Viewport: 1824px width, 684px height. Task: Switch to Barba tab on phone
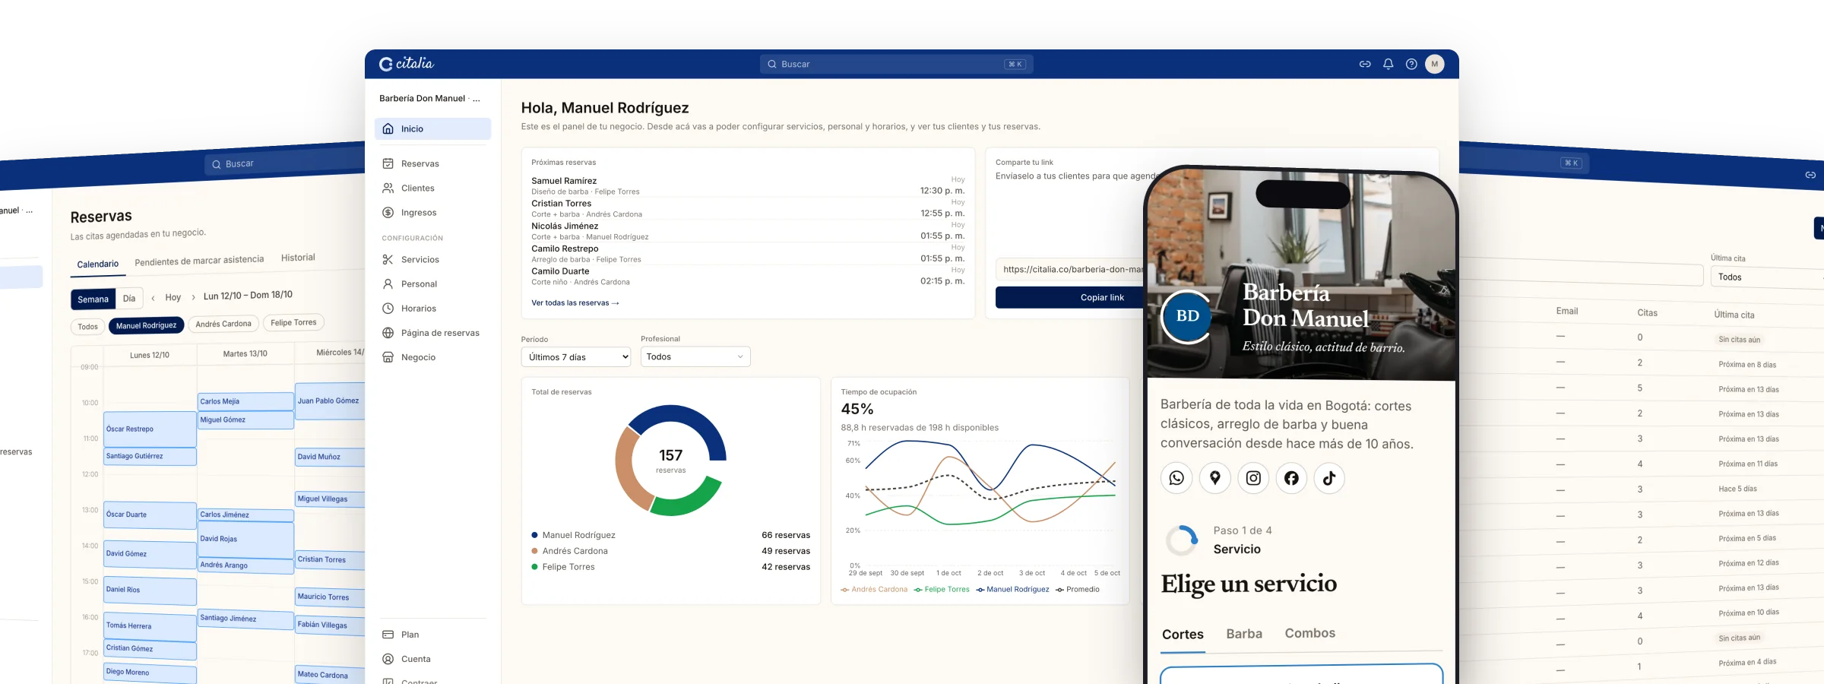click(x=1244, y=634)
